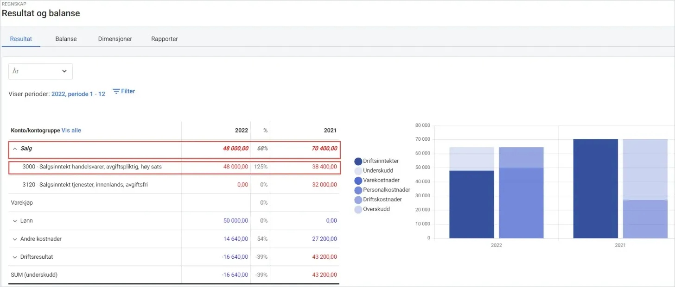Toggle the Underskudd legend swatch

(x=358, y=171)
